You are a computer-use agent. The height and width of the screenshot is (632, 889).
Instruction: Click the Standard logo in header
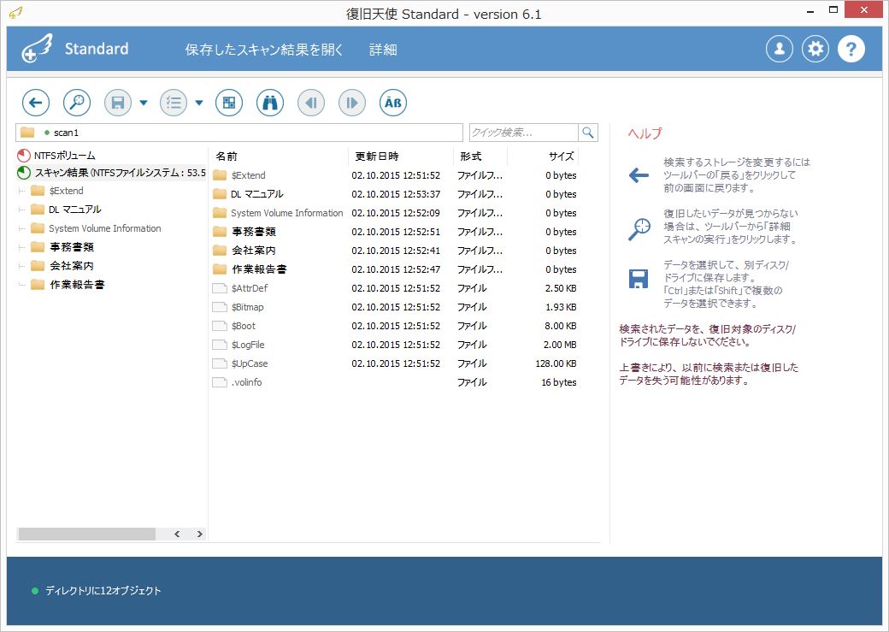(75, 49)
